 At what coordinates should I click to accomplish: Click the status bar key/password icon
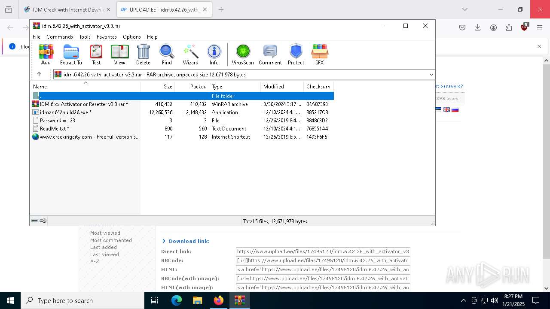coord(43,221)
